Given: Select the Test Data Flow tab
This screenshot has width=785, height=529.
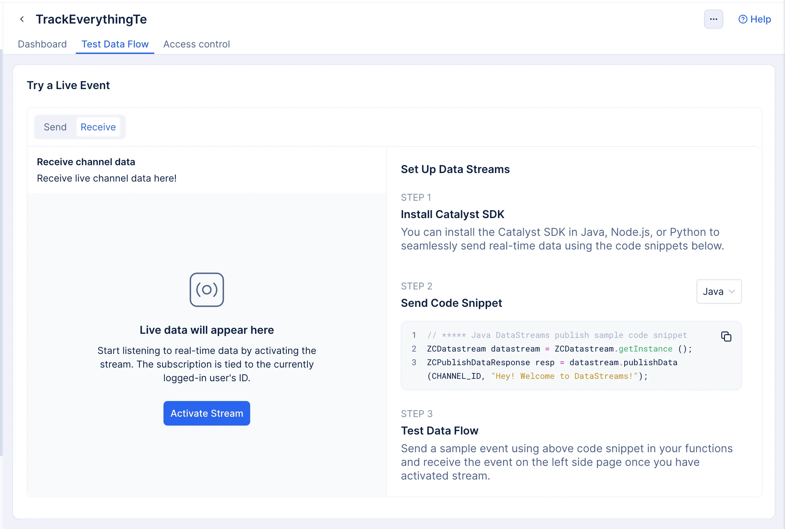Looking at the screenshot, I should click(115, 44).
